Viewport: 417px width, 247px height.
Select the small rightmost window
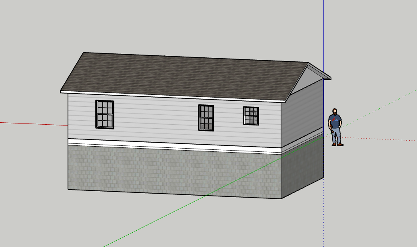coord(251,116)
